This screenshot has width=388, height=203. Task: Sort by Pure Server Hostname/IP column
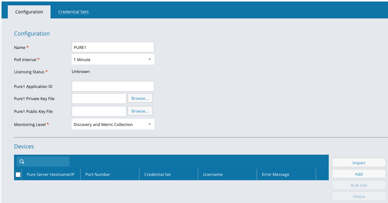(x=51, y=174)
